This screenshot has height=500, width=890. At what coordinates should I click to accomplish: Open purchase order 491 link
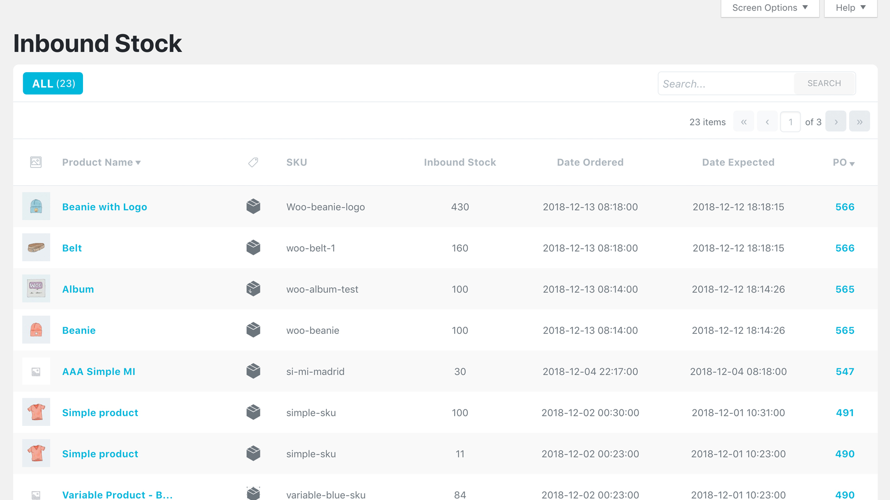[845, 413]
